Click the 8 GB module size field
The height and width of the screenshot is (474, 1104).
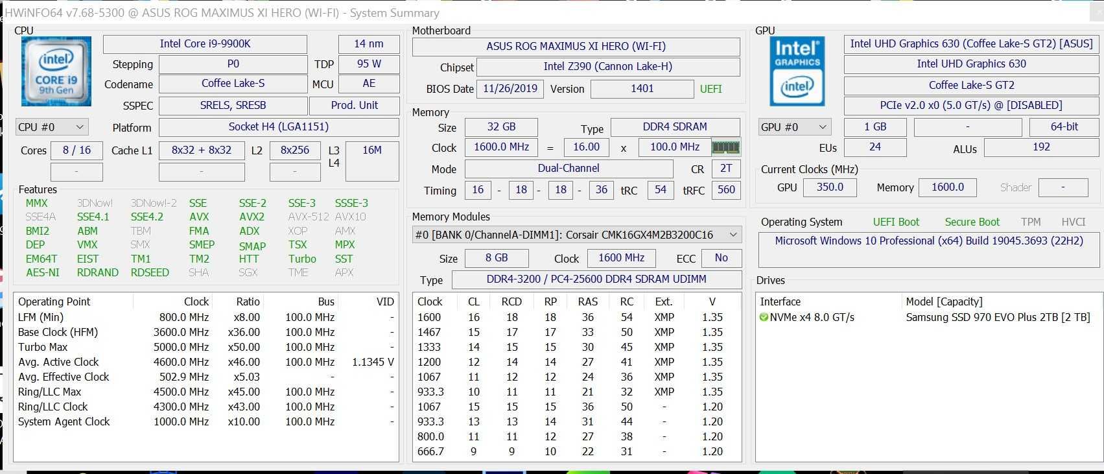[497, 258]
